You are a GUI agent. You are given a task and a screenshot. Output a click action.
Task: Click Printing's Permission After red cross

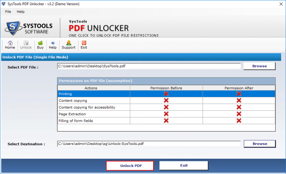tap(239, 94)
